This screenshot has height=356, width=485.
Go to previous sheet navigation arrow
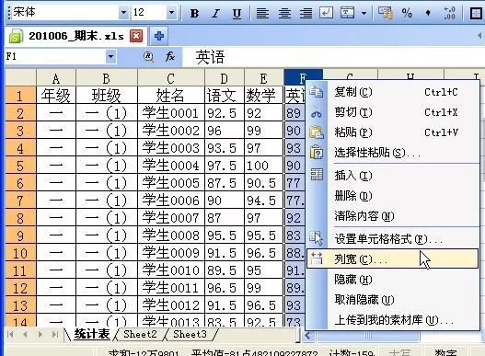25,334
